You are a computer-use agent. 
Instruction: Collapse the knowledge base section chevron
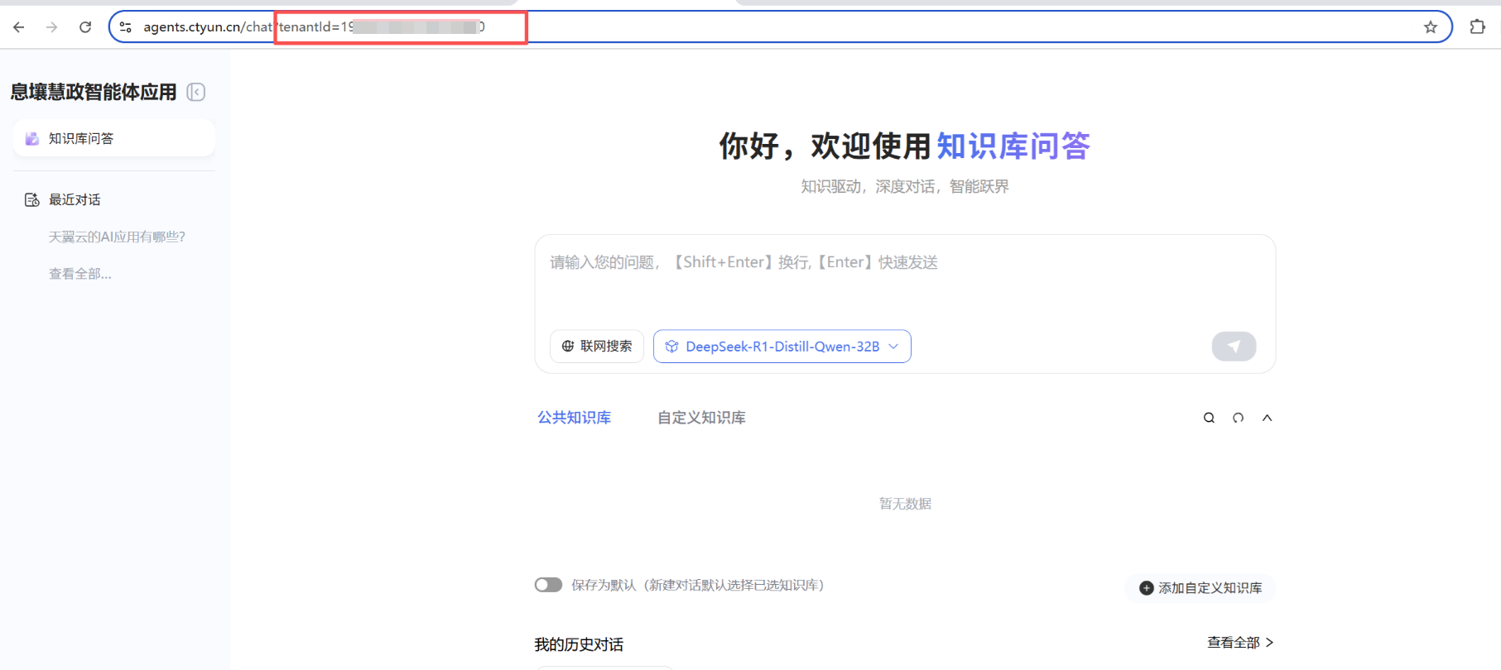(1267, 418)
